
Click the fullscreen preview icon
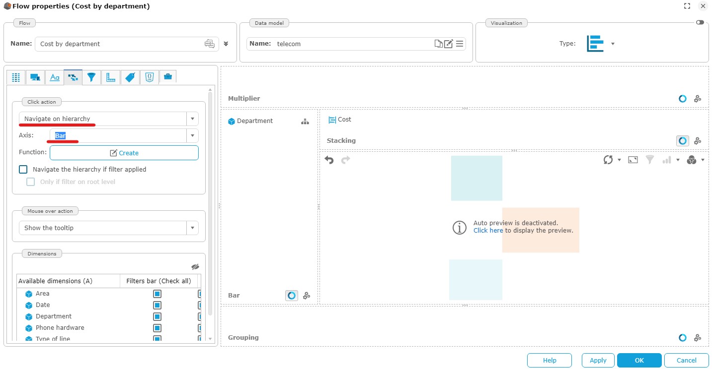point(633,160)
